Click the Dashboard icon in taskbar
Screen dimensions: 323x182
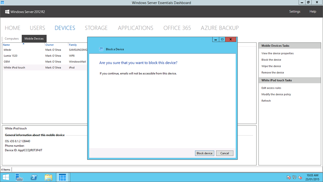[62, 177]
